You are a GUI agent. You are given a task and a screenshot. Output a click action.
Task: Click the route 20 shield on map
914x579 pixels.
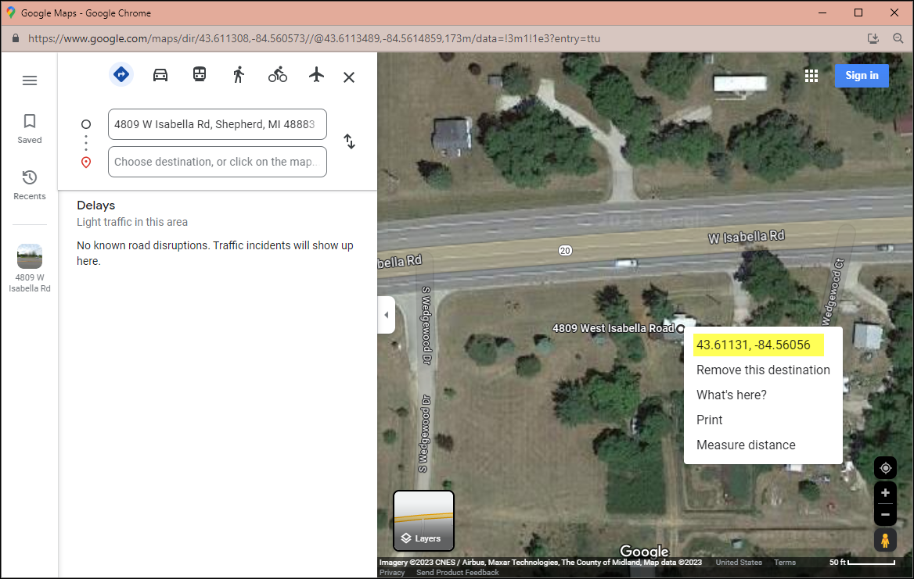(565, 250)
